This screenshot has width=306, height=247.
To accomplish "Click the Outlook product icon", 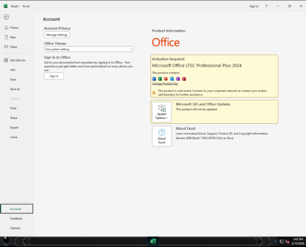I will coord(172,79).
